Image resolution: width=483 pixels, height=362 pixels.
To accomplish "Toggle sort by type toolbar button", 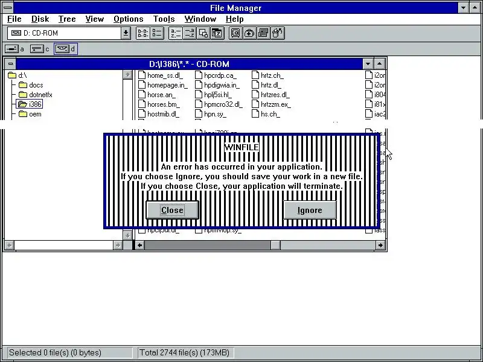I will point(190,33).
